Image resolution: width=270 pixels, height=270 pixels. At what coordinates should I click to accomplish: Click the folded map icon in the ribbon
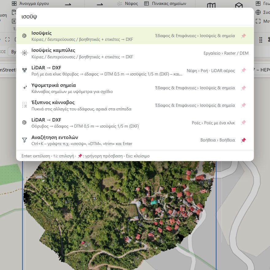click(x=211, y=5)
